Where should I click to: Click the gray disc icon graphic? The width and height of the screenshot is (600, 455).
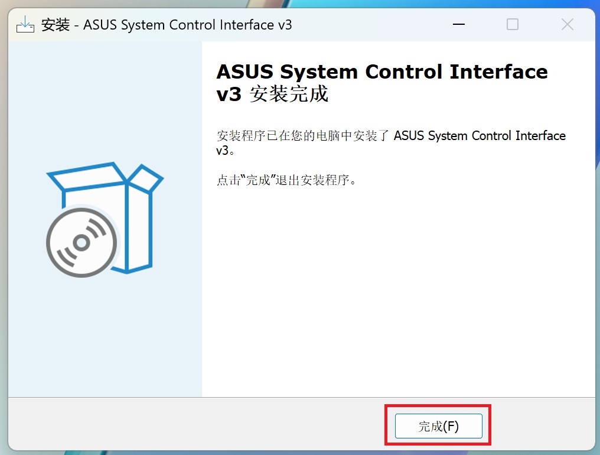coord(81,242)
